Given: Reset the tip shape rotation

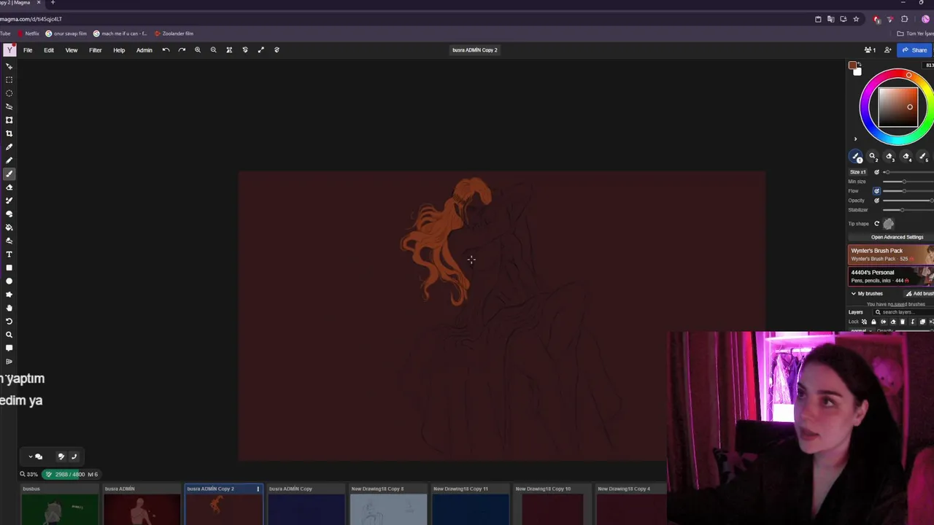Looking at the screenshot, I should [x=877, y=224].
